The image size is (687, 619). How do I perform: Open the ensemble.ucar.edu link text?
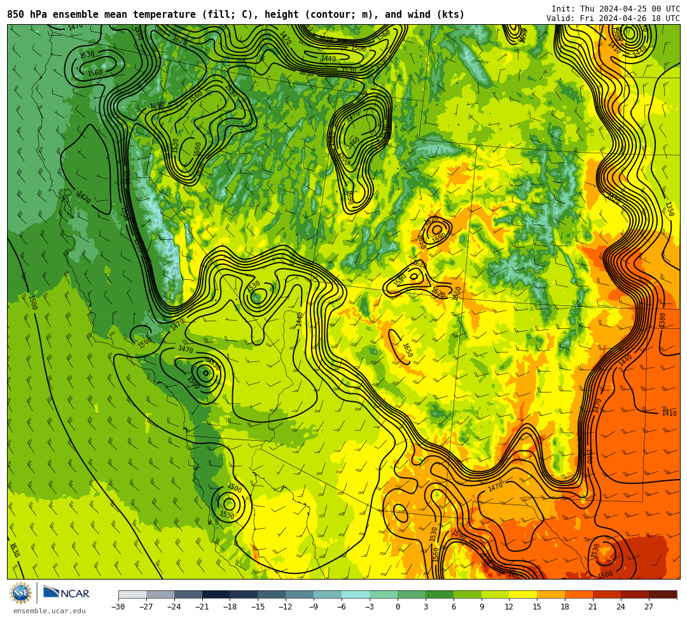point(50,611)
